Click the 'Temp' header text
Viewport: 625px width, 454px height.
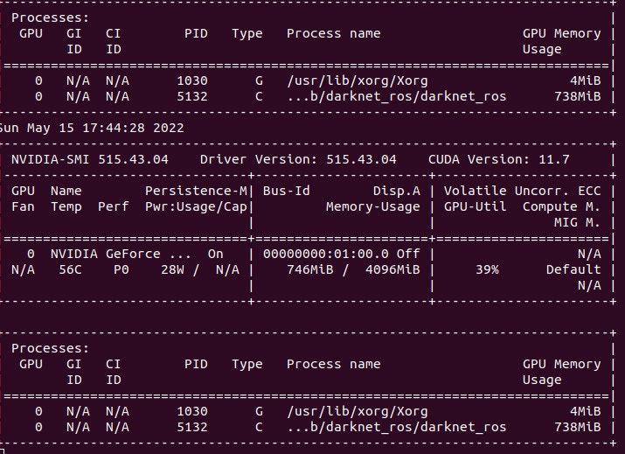point(66,206)
